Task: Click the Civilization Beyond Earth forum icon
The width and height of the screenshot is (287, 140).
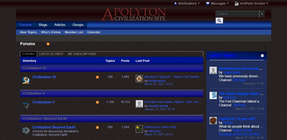Action: [26, 131]
